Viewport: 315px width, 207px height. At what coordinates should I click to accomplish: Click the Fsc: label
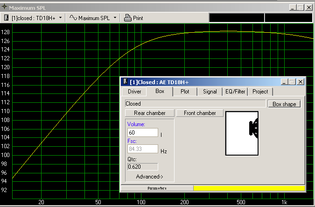pos(132,141)
